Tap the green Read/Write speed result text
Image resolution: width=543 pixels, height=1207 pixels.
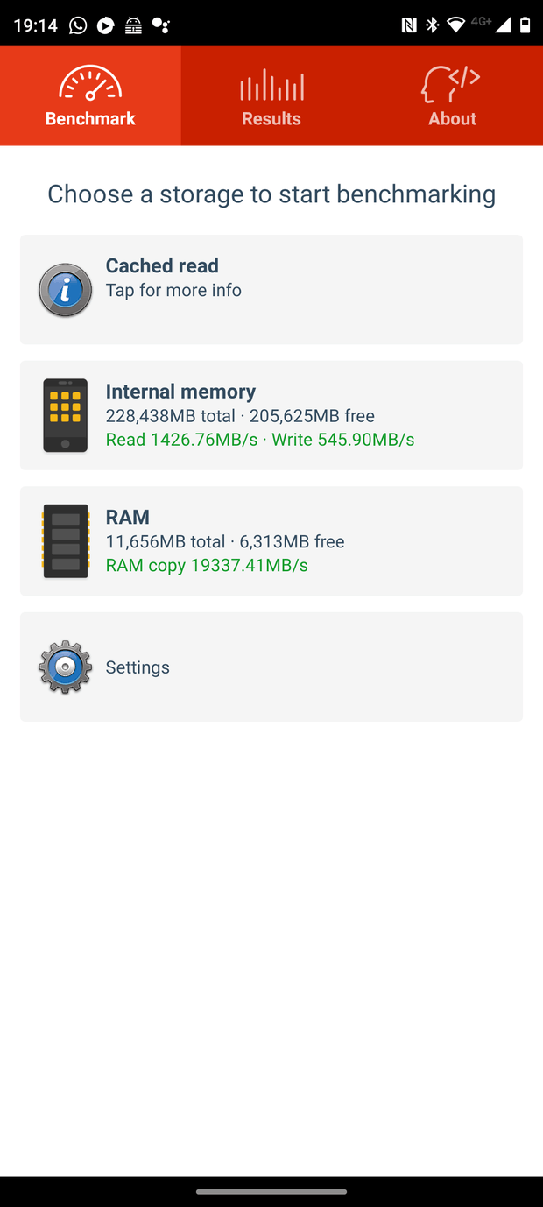260,440
